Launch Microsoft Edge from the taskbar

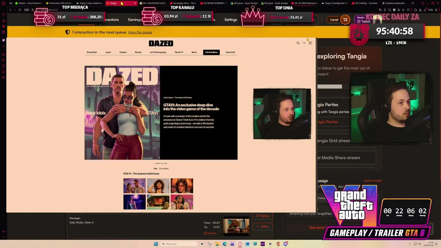tap(225, 244)
